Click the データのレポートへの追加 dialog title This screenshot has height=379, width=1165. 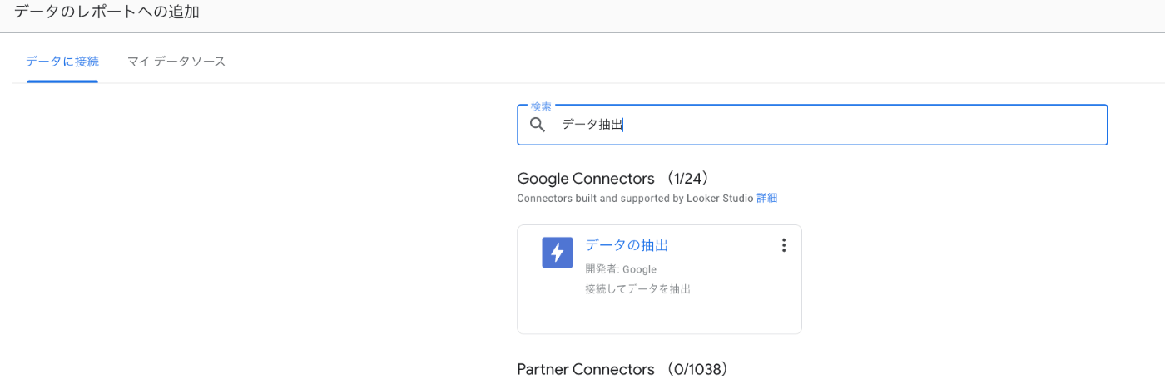tap(107, 12)
